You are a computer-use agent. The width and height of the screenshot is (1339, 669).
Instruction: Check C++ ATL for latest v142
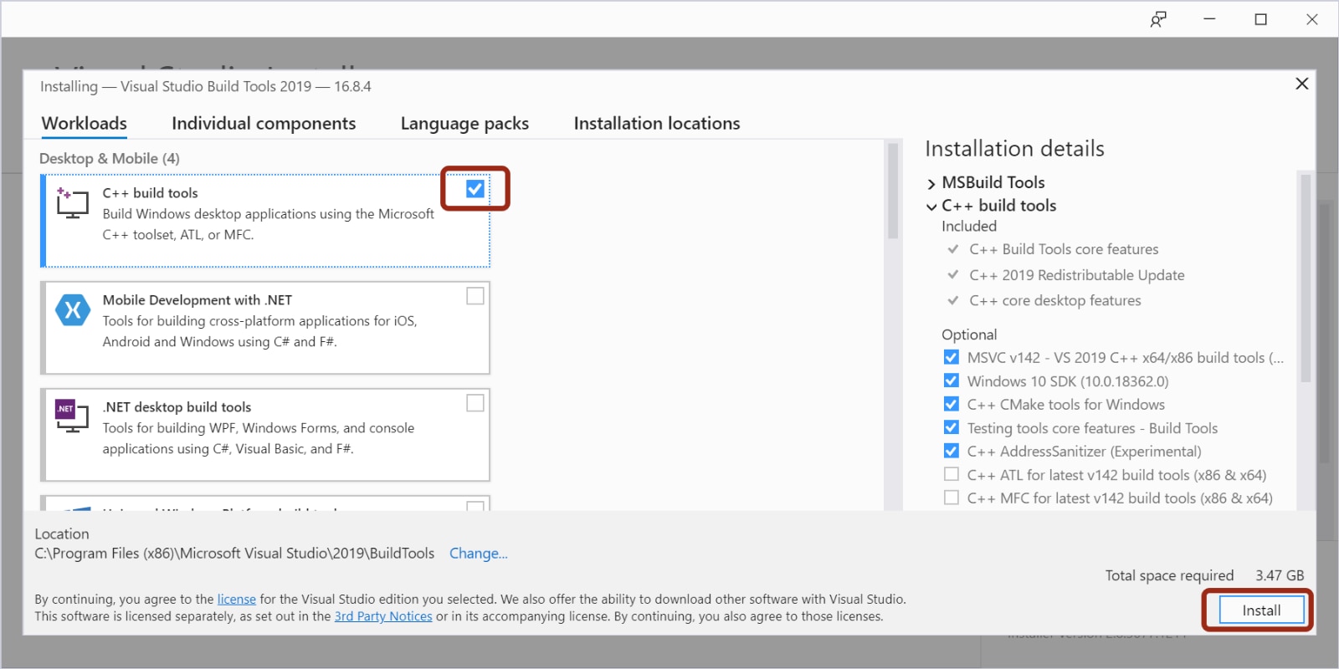point(952,474)
